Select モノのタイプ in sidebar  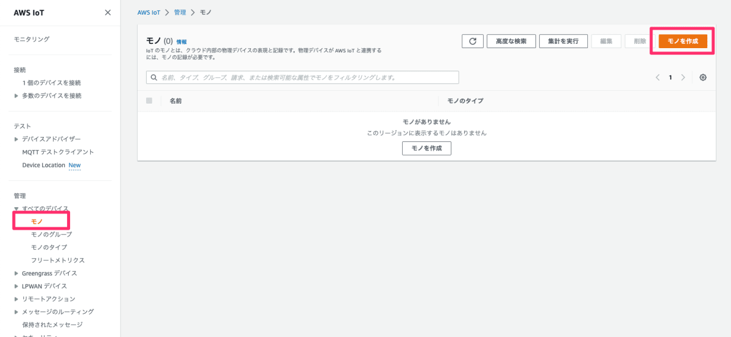[x=49, y=247]
